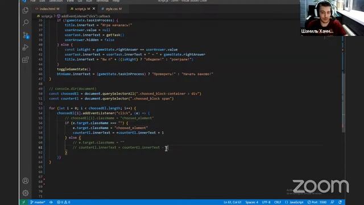Open the Terminal menu
The image size is (364, 205).
(102, 1)
